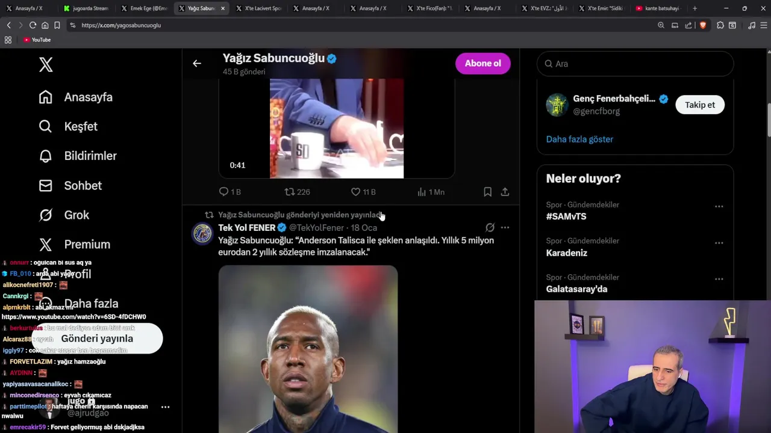Open the apps grid icon in bookmarks bar
This screenshot has width=771, height=433.
(8, 40)
